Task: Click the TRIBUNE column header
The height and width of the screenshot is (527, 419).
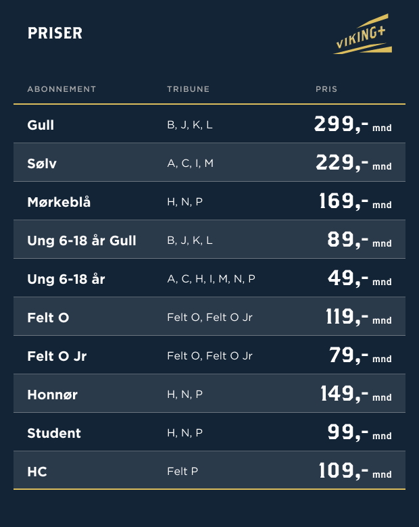Action: [189, 89]
